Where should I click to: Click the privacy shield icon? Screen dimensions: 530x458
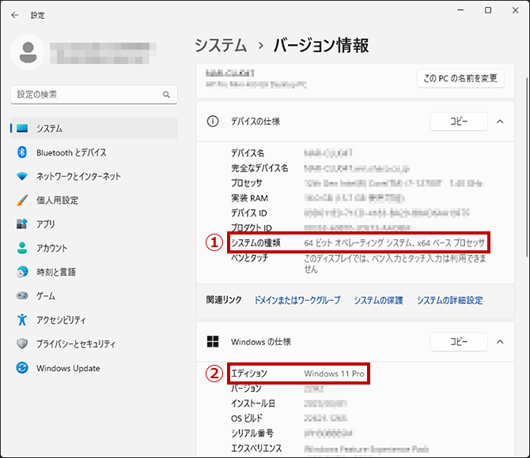22,343
